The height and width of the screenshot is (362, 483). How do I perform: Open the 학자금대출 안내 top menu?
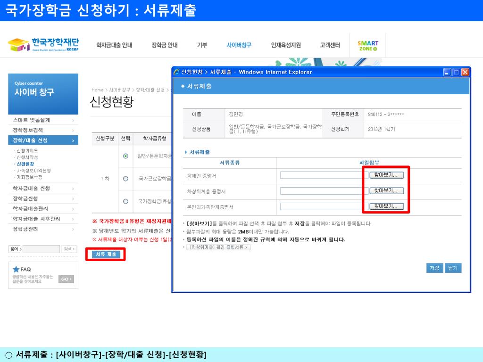(114, 45)
